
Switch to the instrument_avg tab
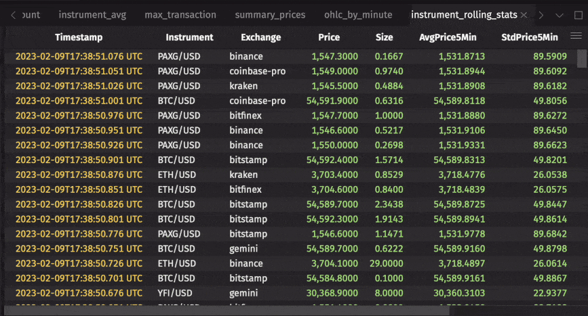[x=93, y=15]
